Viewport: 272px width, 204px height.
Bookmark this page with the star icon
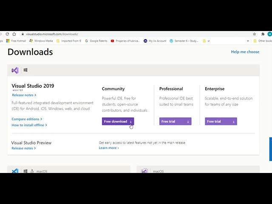coord(254,34)
